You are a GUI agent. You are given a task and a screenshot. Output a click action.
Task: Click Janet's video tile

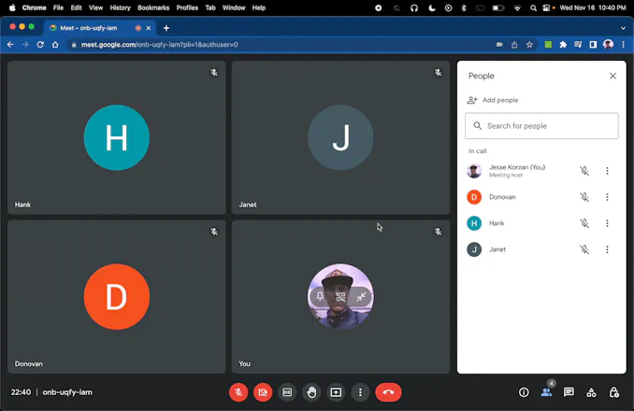coord(340,137)
